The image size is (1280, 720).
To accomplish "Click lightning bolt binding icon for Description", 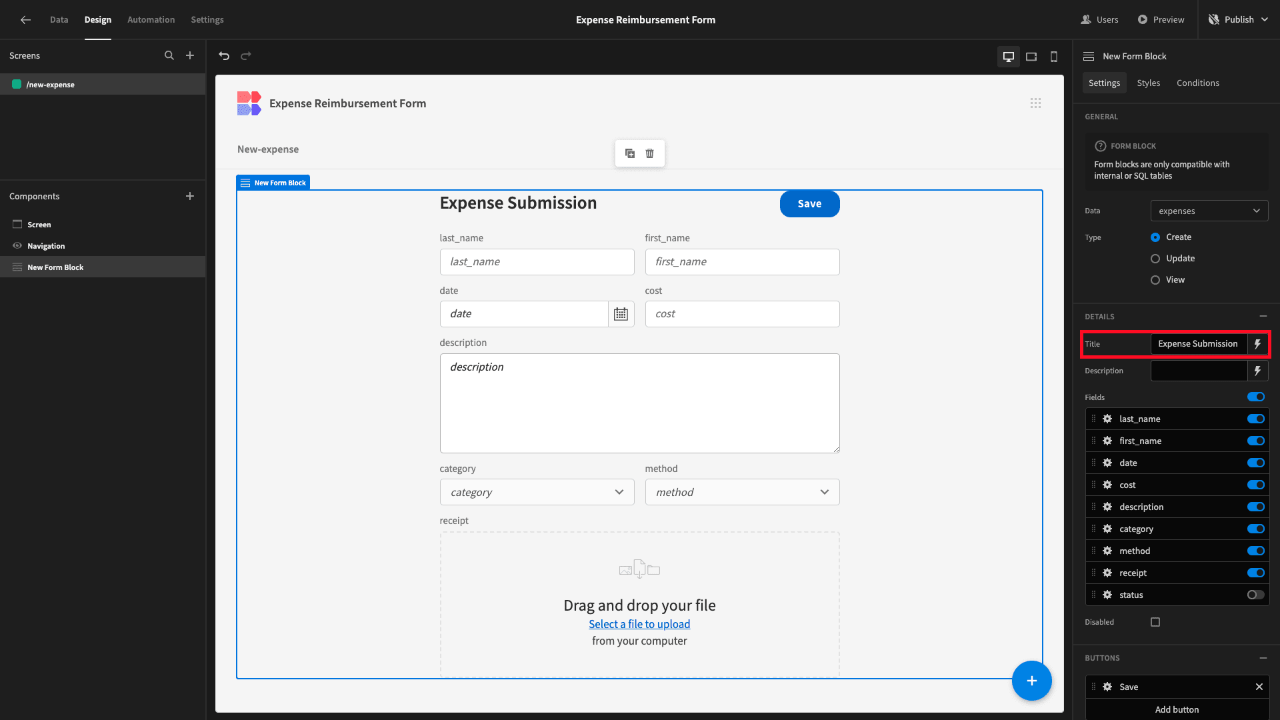I will pos(1257,371).
